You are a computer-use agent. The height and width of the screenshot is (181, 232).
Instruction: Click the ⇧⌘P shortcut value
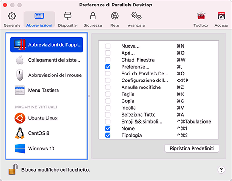(182, 81)
